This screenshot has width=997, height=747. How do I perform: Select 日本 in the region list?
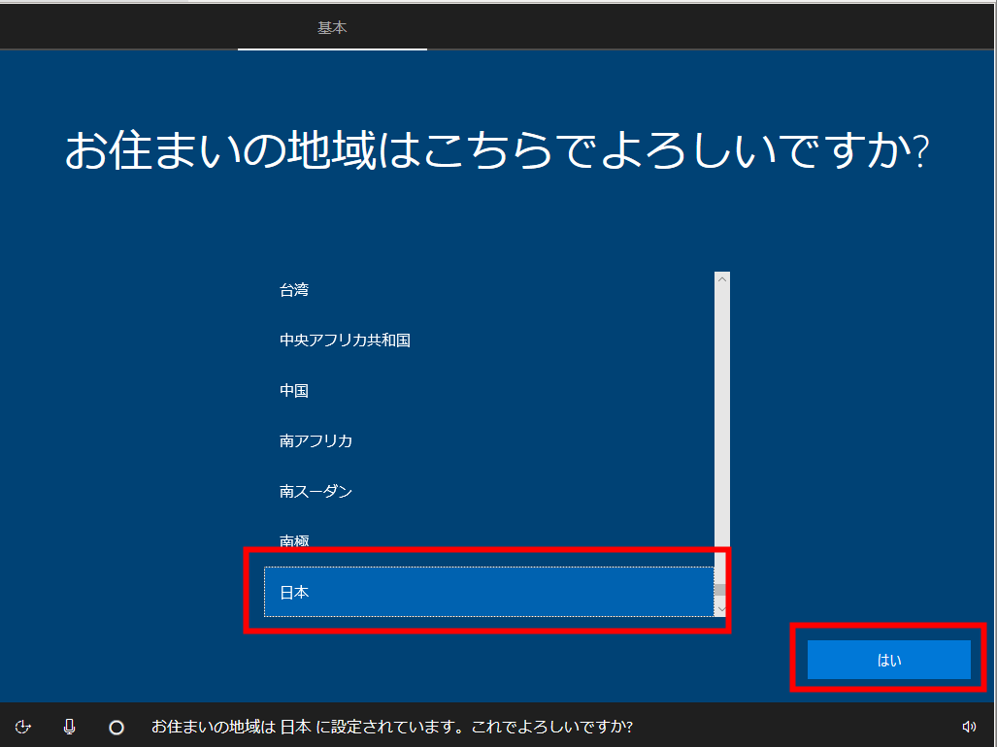[x=489, y=592]
